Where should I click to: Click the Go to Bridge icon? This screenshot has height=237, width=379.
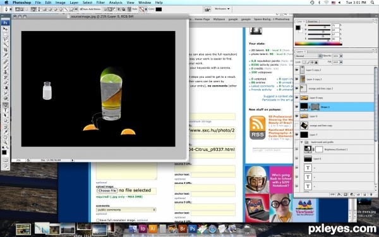[x=207, y=9]
